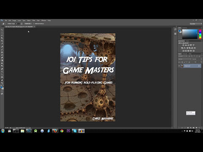Open the Filter menu

click(33, 20)
